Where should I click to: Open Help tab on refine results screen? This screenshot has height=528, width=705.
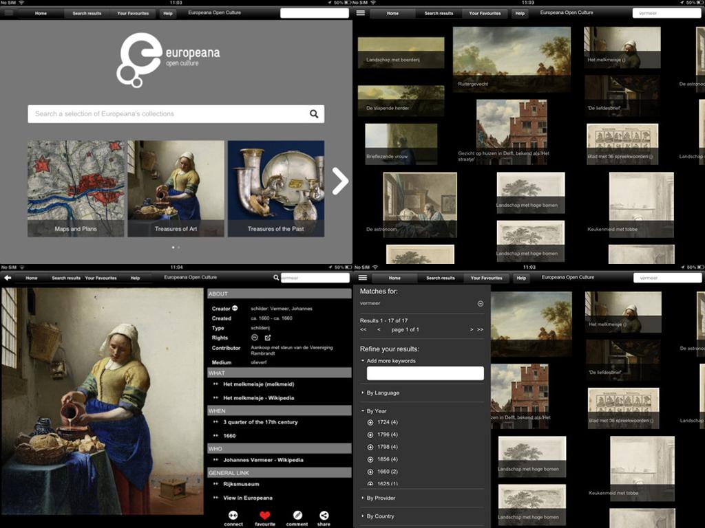tap(521, 278)
